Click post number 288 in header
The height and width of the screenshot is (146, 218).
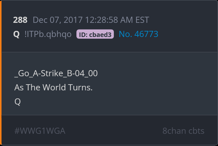point(20,20)
